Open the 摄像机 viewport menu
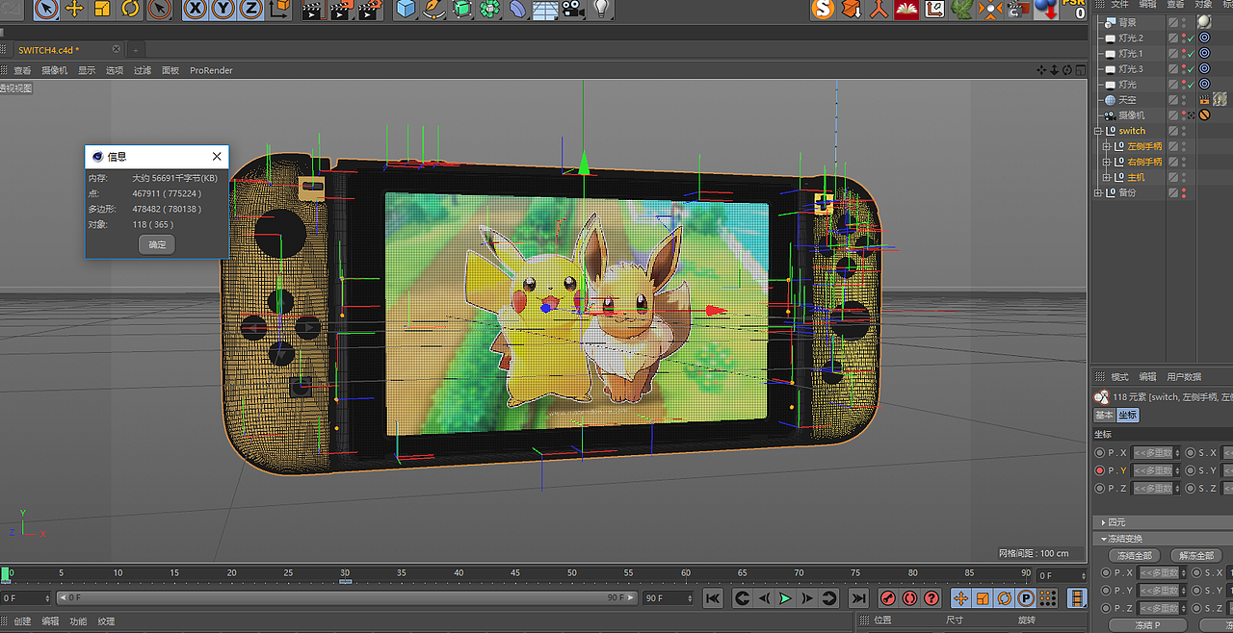 [54, 70]
